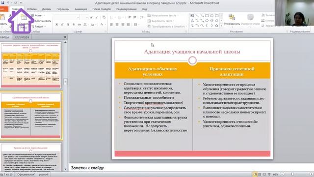This screenshot has width=314, height=177.
Task: Click the Clear formatting icon
Action: pyautogui.click(x=104, y=18)
